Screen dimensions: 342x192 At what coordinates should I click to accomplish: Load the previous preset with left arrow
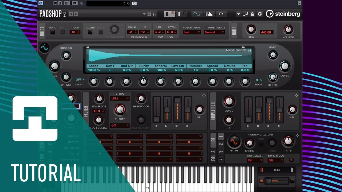tap(71, 14)
